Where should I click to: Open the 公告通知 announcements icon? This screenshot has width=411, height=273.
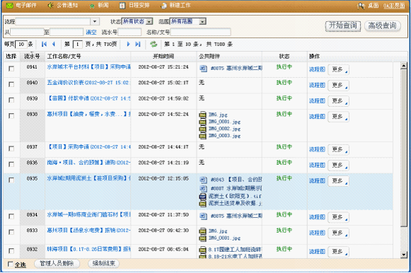point(51,5)
